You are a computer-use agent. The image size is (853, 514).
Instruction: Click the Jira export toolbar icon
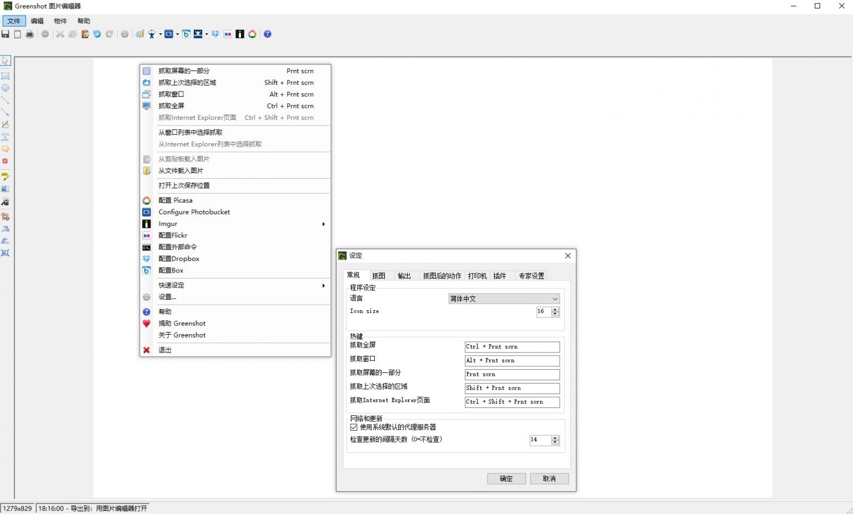152,34
